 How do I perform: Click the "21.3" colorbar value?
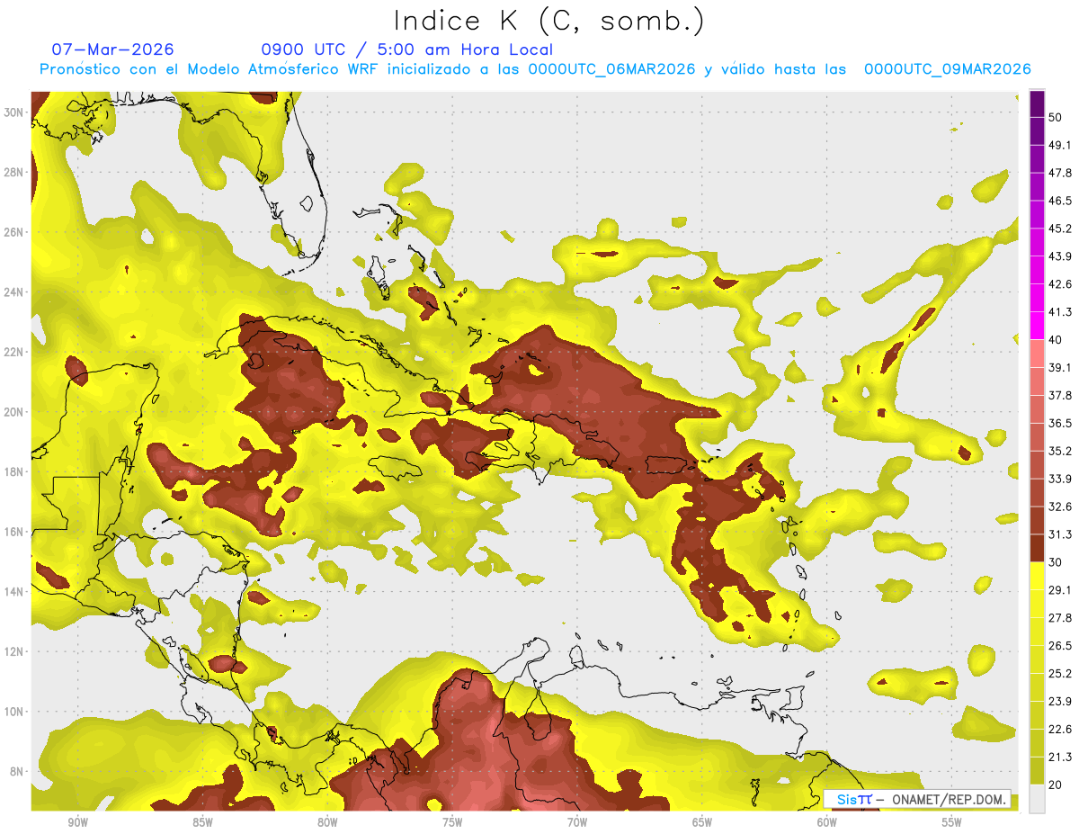[1060, 757]
